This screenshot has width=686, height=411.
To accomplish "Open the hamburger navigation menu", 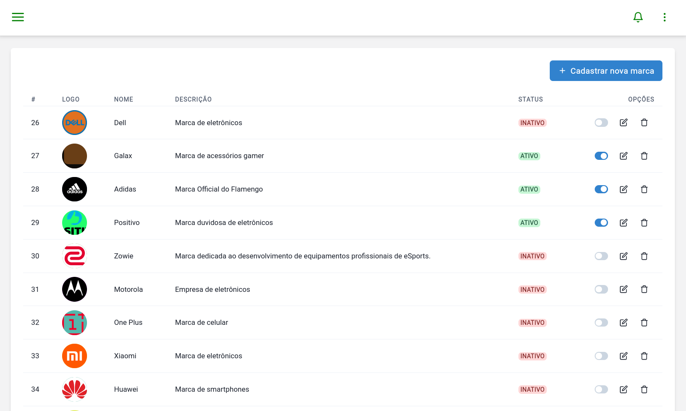I will coord(18,17).
